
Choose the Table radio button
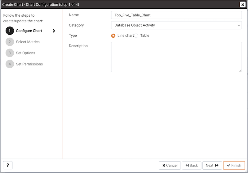pos(136,36)
